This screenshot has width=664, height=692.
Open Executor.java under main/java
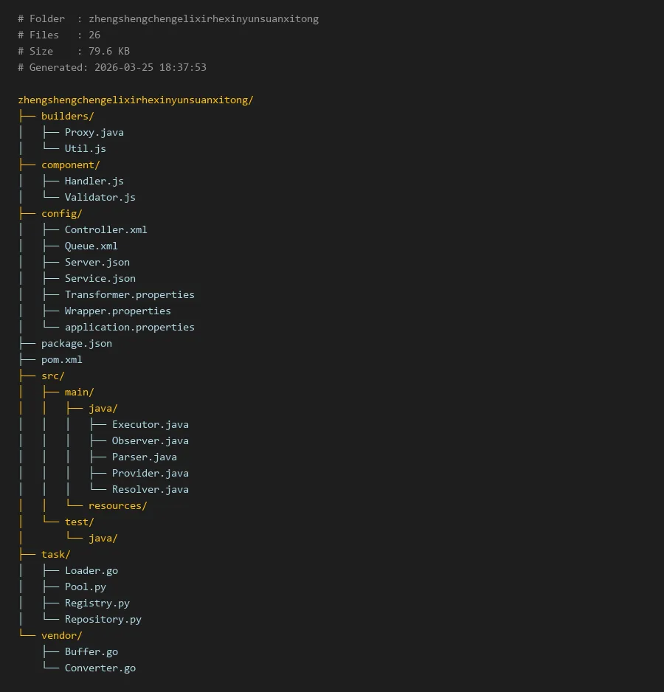(150, 424)
